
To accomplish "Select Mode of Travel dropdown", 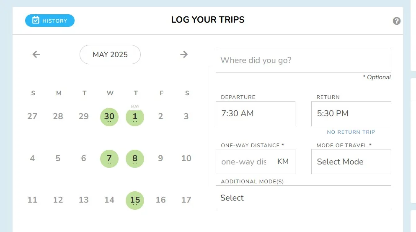I will [351, 162].
